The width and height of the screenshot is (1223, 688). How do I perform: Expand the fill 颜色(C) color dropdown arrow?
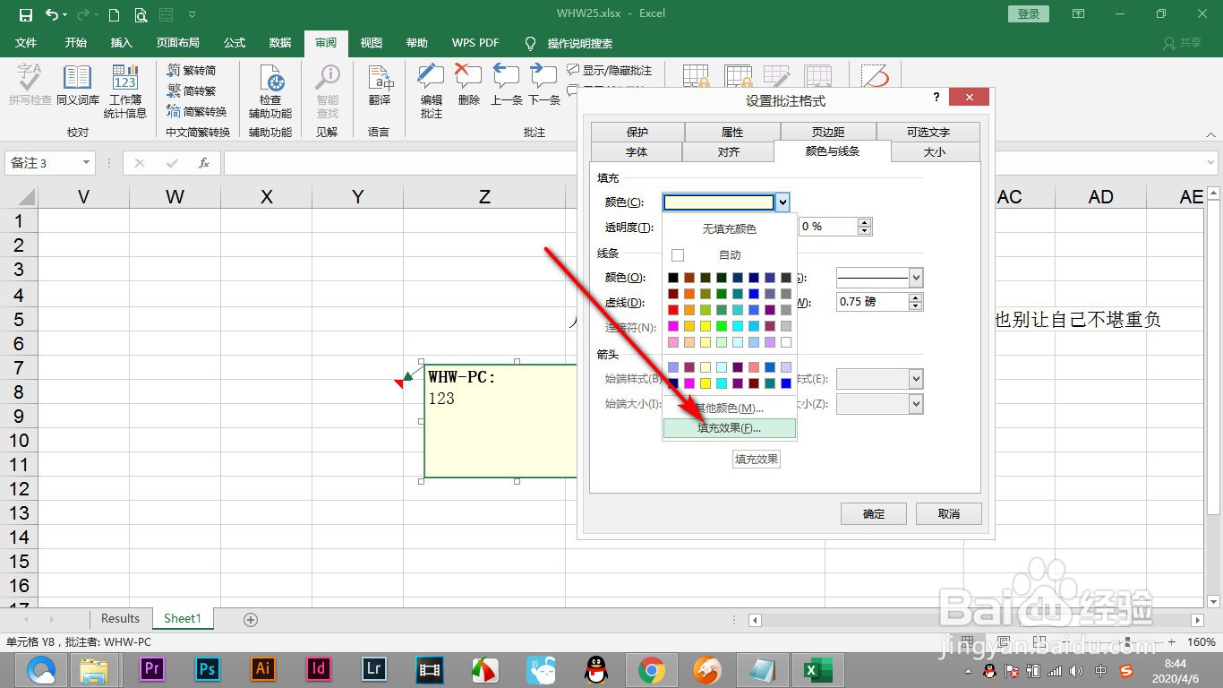click(783, 202)
